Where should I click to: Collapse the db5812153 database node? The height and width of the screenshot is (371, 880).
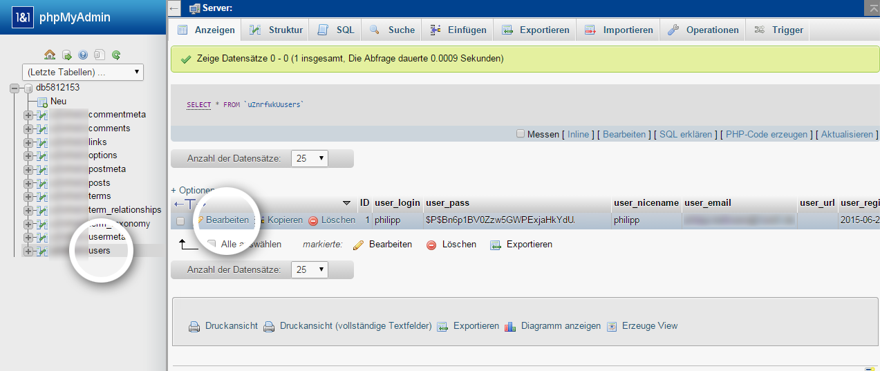15,88
